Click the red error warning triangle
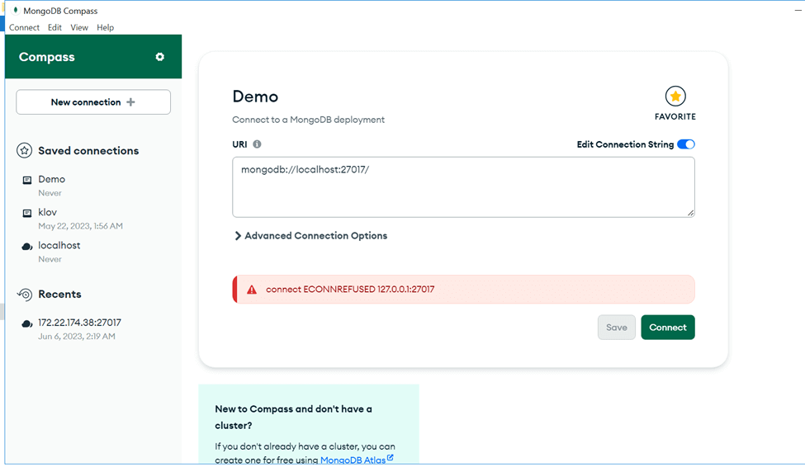805x467 pixels. 252,290
